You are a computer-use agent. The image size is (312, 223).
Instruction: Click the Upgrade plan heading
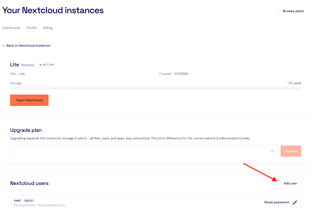[x=26, y=130]
